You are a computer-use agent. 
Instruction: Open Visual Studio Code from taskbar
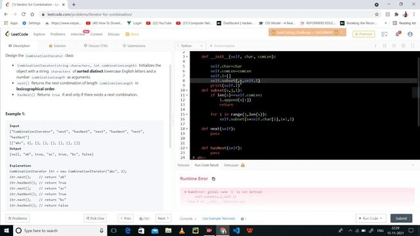pos(236,230)
